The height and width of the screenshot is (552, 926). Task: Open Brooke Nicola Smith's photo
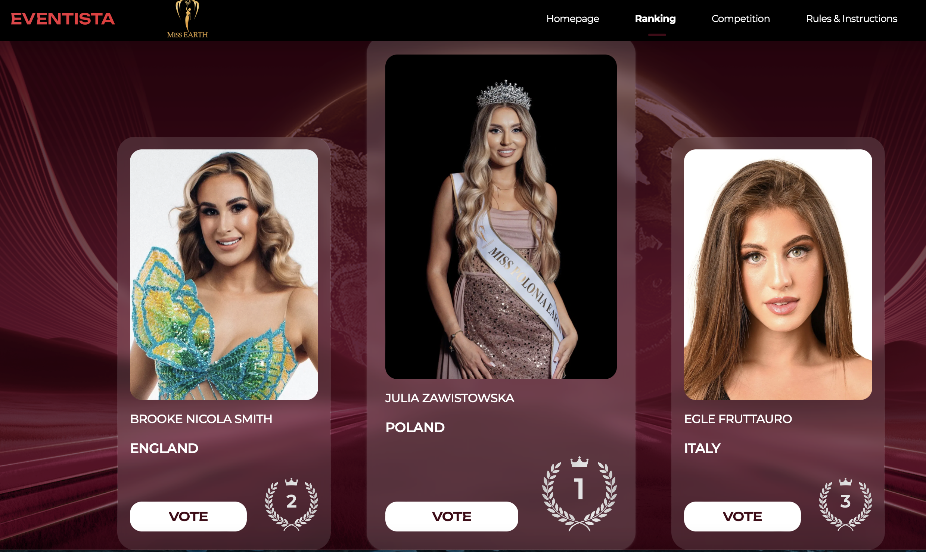pos(224,275)
